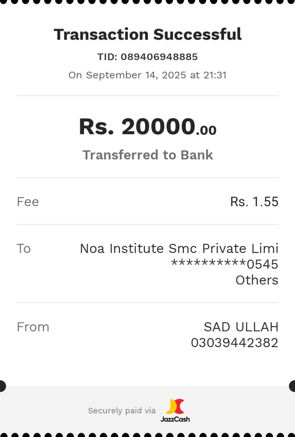Click the divider line below the transaction date
This screenshot has height=437, width=295.
click(x=147, y=96)
